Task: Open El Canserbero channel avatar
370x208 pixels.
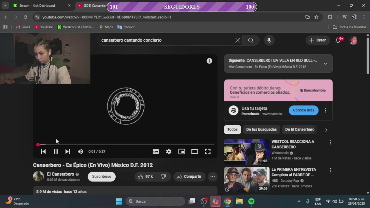Action: 38,176
